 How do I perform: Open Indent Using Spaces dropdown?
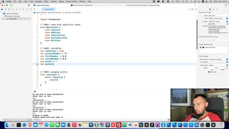[x=218, y=65]
